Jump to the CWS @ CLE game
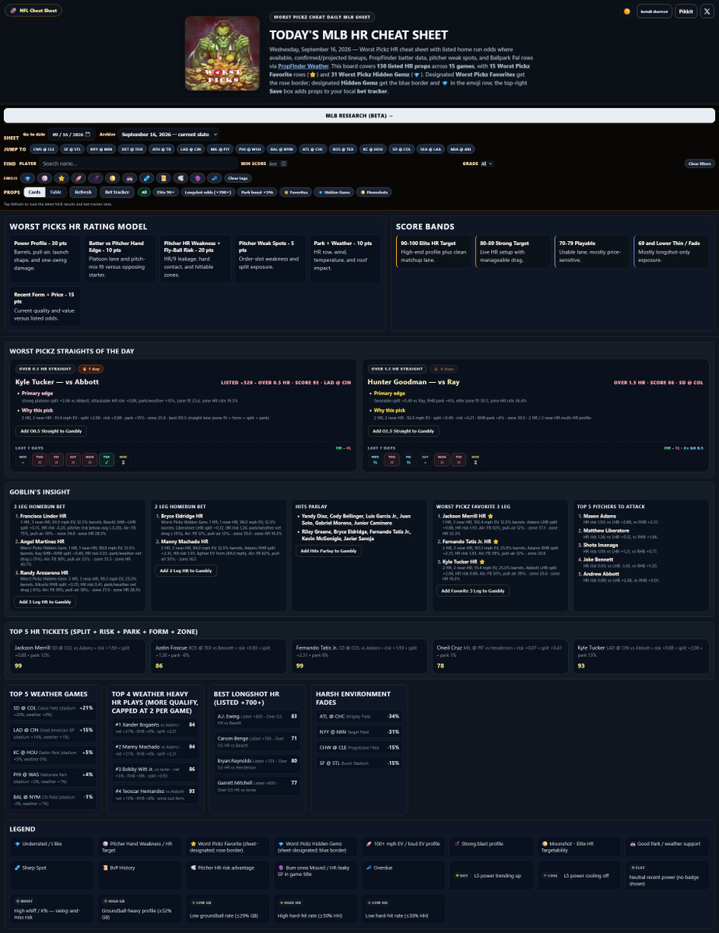The width and height of the screenshot is (719, 933). tap(44, 149)
